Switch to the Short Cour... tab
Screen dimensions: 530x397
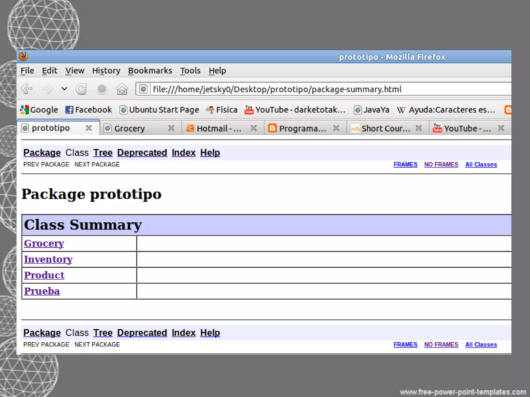click(x=382, y=128)
